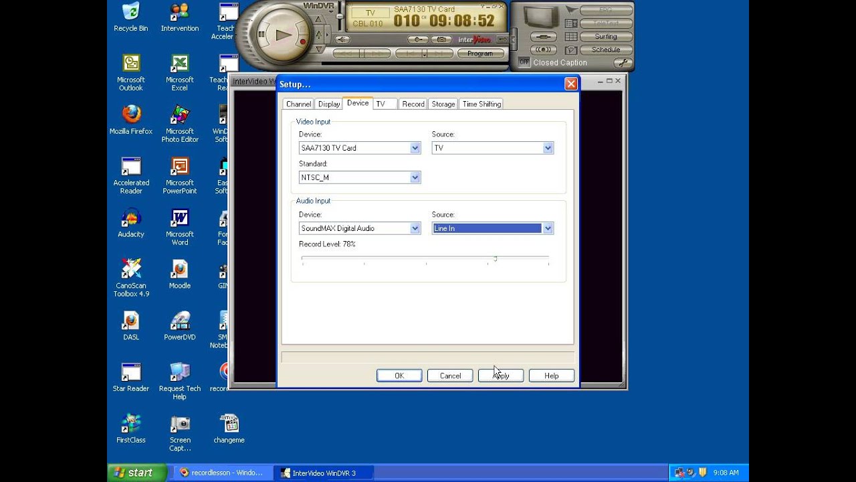
Task: Adjust the WinDVR vertical volume slider
Action: [340, 15]
